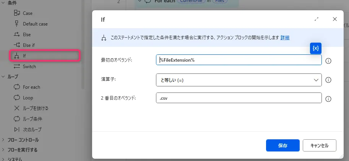Collapse the ループ group
349x161 pixels.
[x=4, y=77]
